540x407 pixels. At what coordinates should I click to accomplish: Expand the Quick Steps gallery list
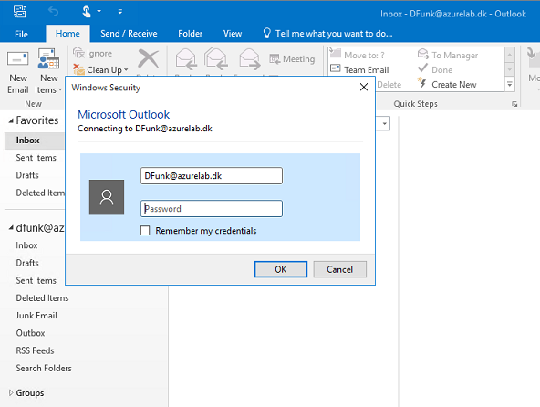point(510,85)
